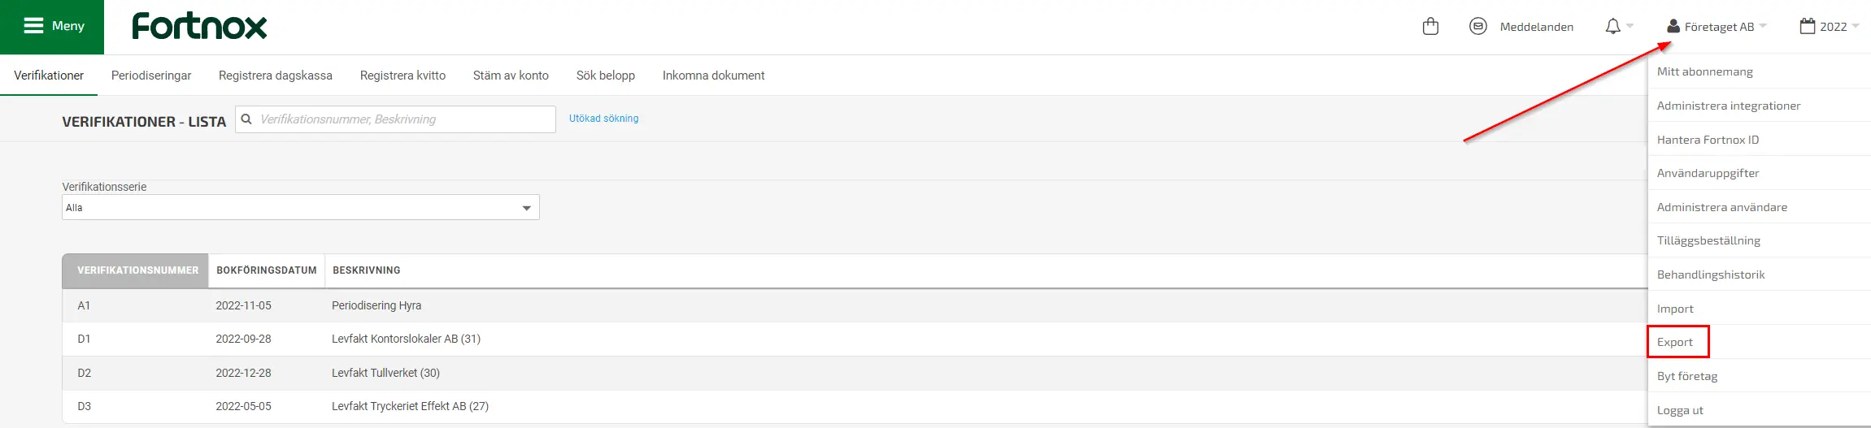
Task: Click the shopping bag icon
Action: click(x=1430, y=27)
